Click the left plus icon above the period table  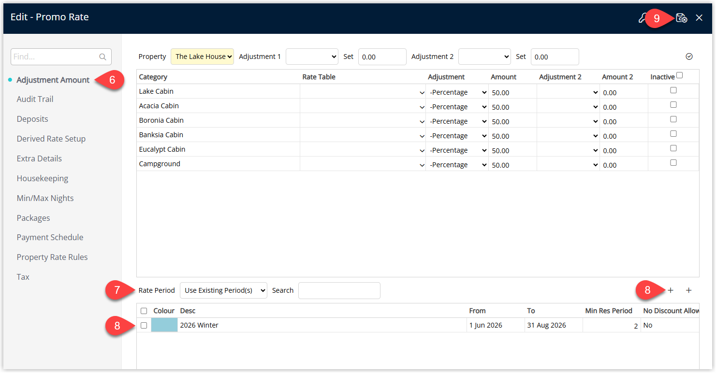(671, 290)
